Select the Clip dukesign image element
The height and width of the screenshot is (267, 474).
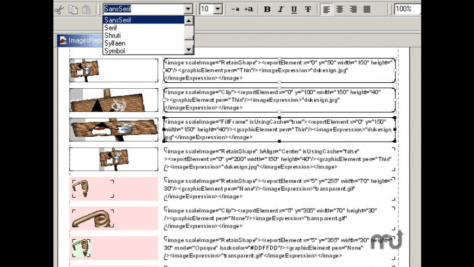point(114,100)
